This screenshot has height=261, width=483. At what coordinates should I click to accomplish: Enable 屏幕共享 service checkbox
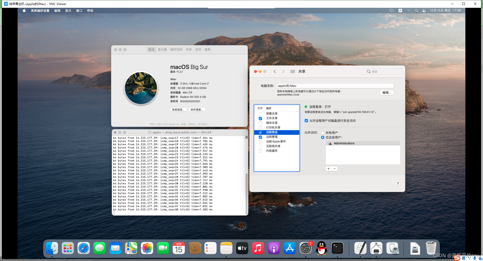point(260,114)
